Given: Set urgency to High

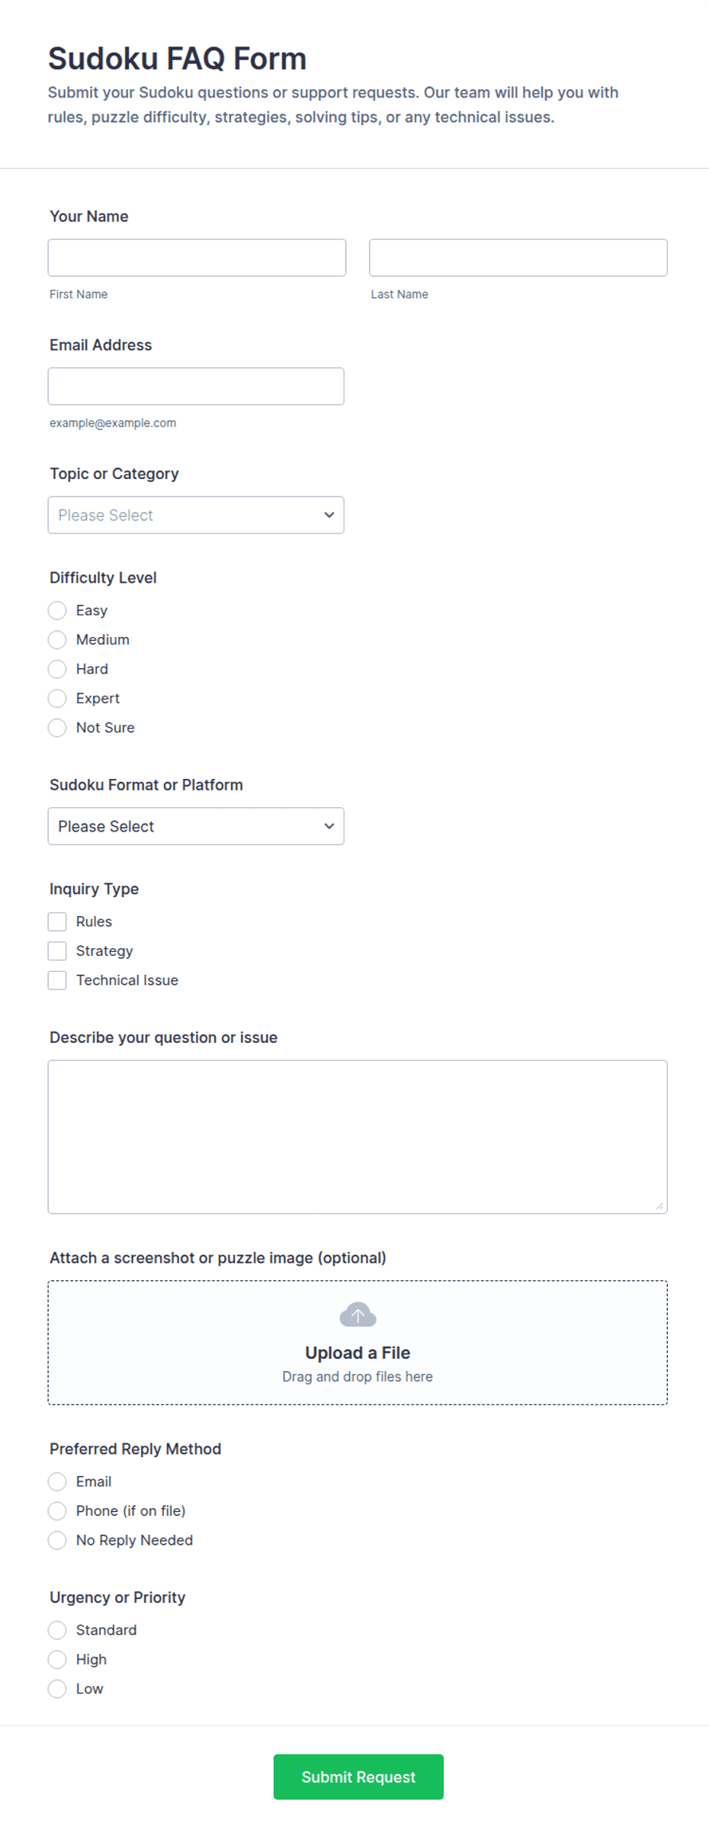Looking at the screenshot, I should pyautogui.click(x=57, y=1659).
